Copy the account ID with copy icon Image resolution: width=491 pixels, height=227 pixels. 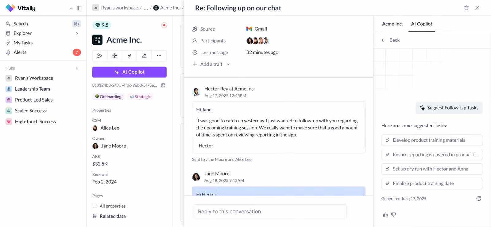pyautogui.click(x=163, y=85)
